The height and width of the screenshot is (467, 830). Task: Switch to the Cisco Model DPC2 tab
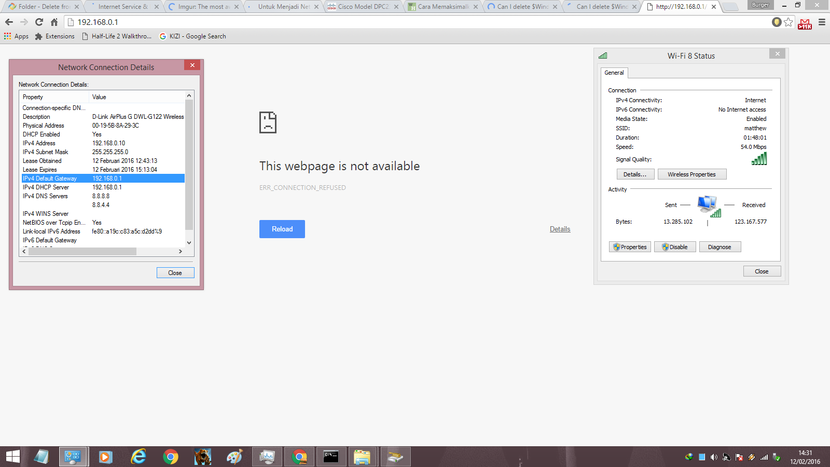[x=363, y=7]
